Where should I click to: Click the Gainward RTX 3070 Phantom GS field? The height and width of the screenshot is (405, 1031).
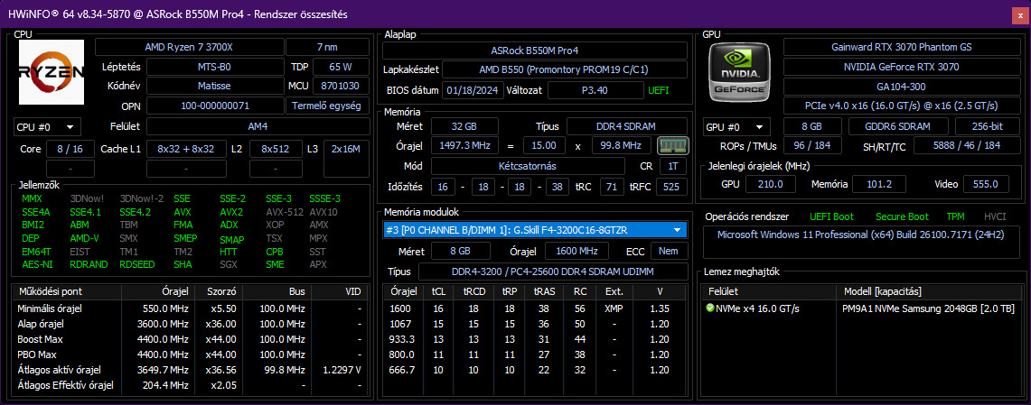tap(901, 47)
